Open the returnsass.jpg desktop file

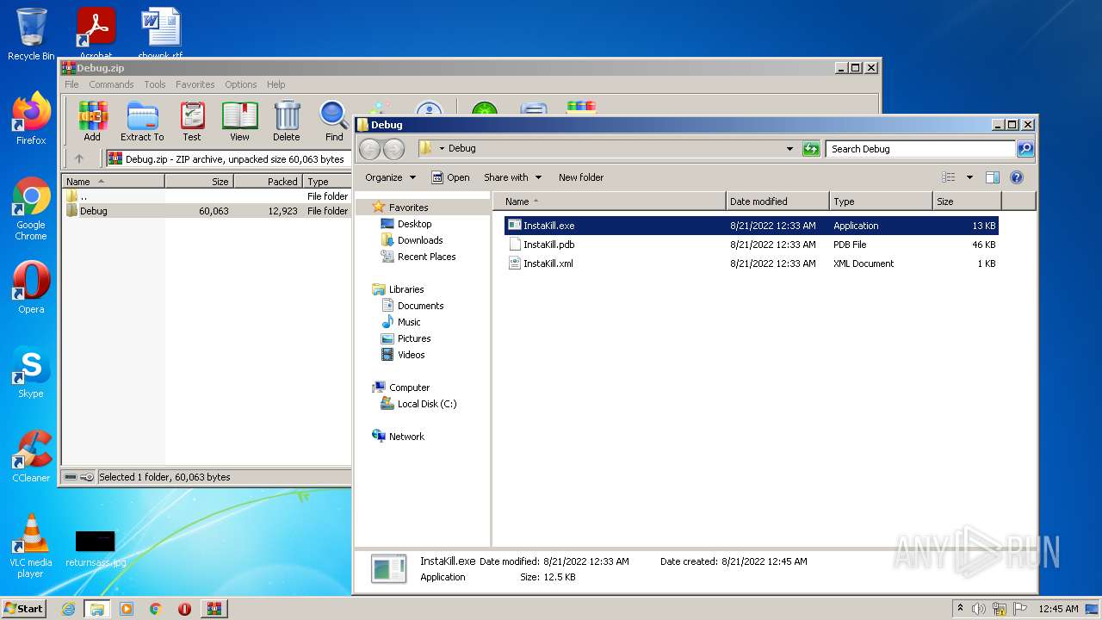tap(96, 549)
